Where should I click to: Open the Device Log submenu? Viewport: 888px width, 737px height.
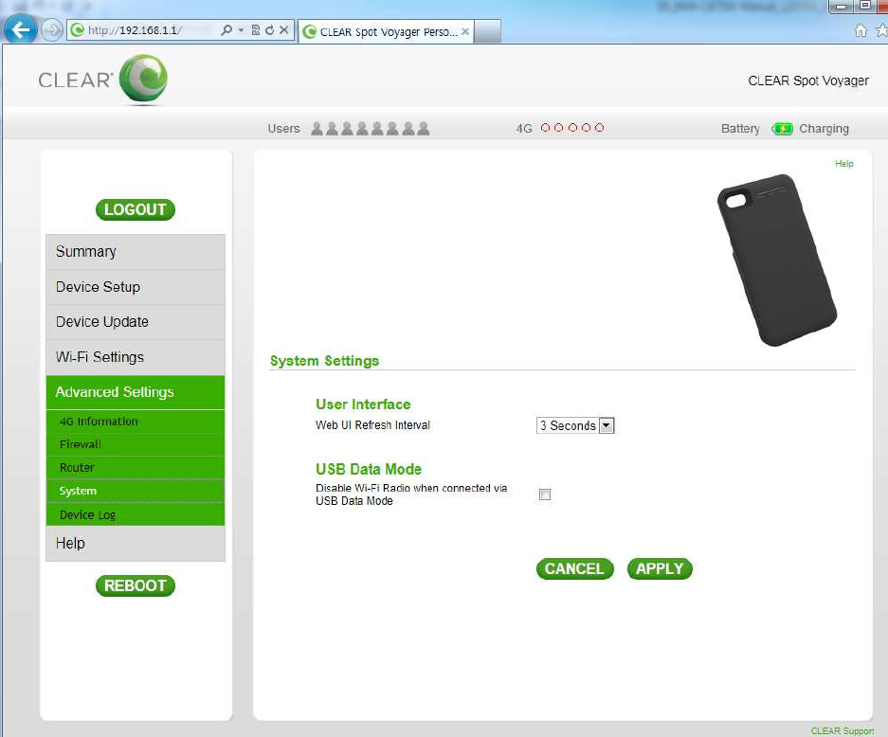click(x=136, y=515)
